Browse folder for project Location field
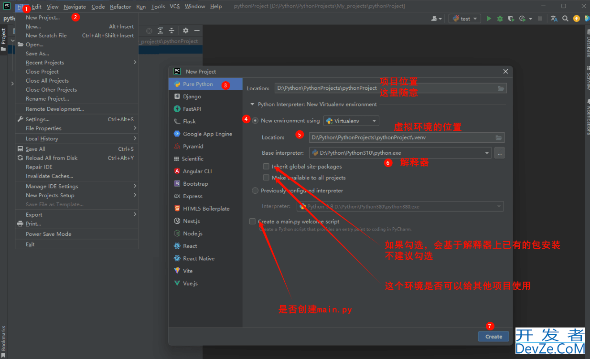The width and height of the screenshot is (590, 359). [501, 88]
